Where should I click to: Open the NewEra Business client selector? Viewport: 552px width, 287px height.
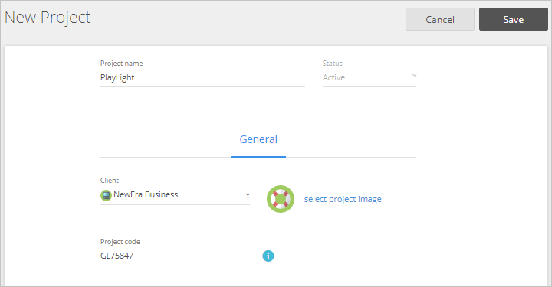(175, 195)
